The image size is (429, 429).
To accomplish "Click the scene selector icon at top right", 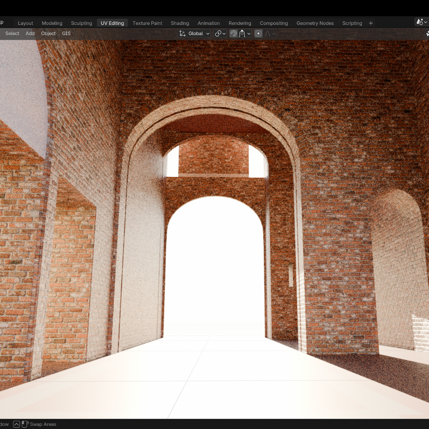I will point(420,22).
